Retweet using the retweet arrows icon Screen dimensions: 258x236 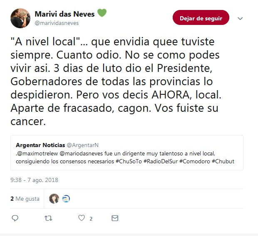(48, 218)
